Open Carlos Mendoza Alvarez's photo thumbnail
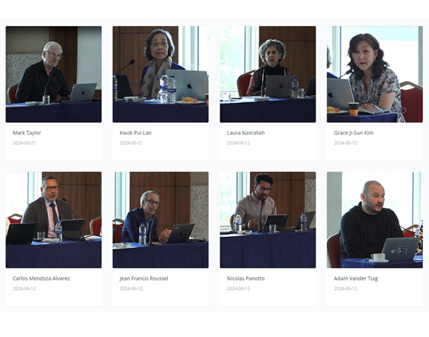Screen dimensions: 429x337 54,219
